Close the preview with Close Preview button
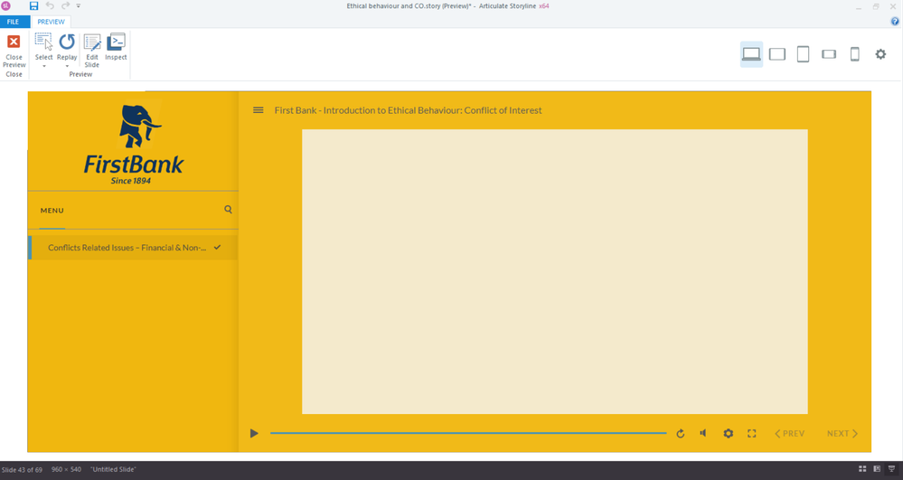903x480 pixels. tap(14, 50)
